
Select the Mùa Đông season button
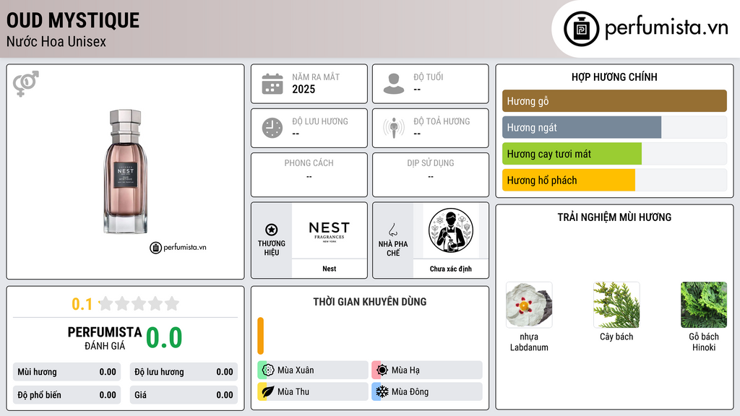click(427, 391)
